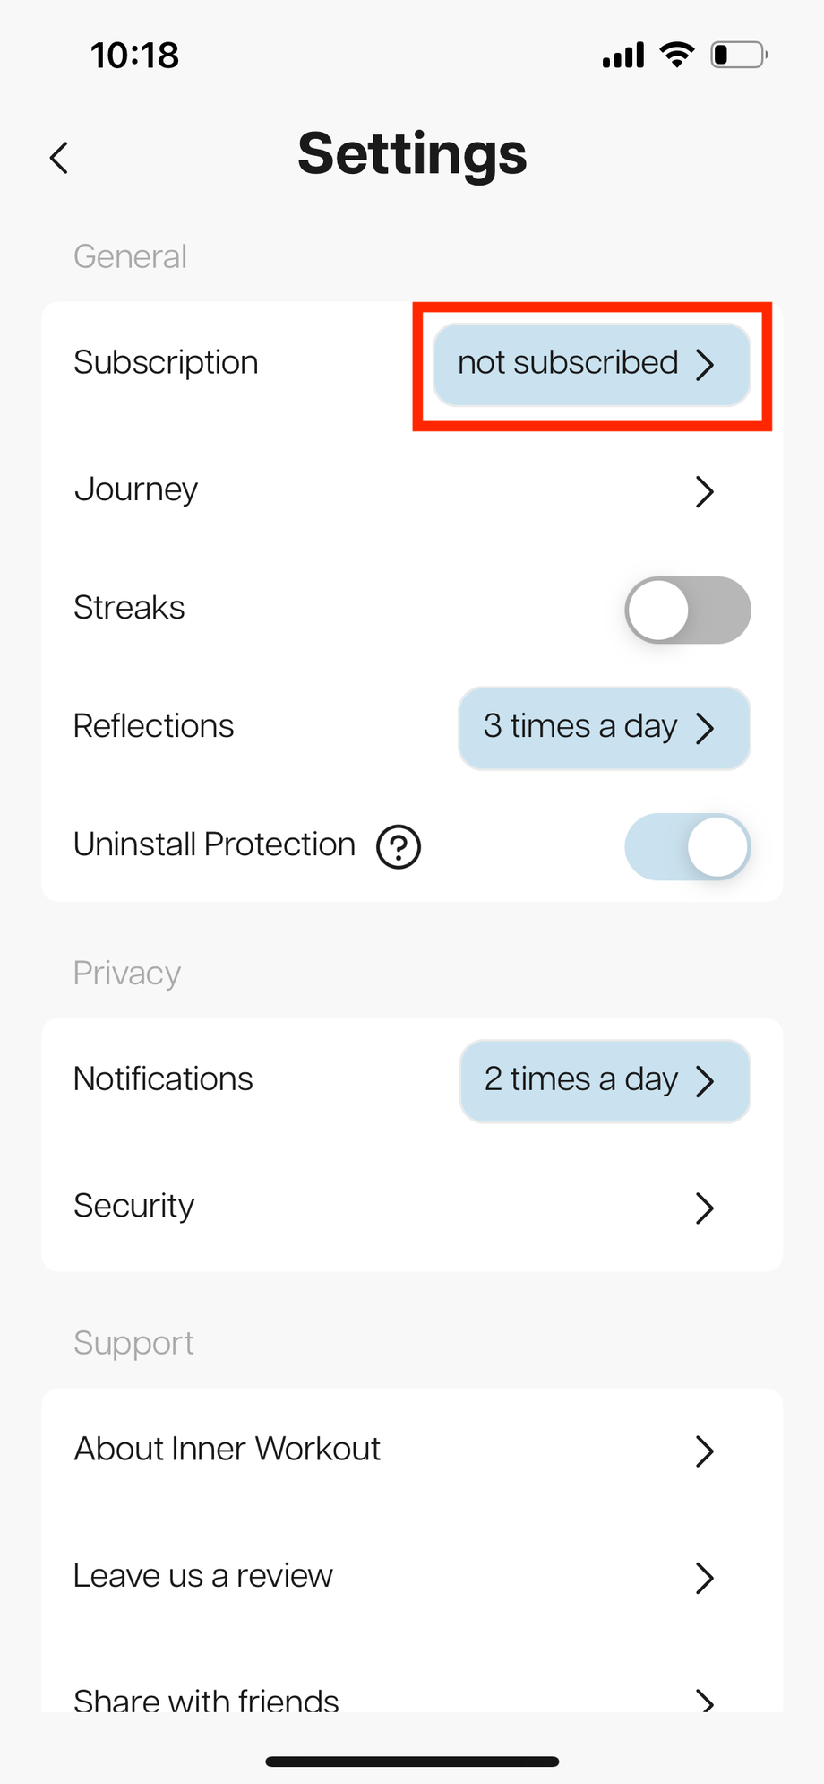Open the 'not subscribed' subscription selector

591,365
